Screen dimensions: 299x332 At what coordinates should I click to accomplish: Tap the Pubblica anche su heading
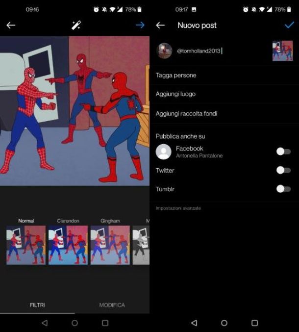pos(180,136)
